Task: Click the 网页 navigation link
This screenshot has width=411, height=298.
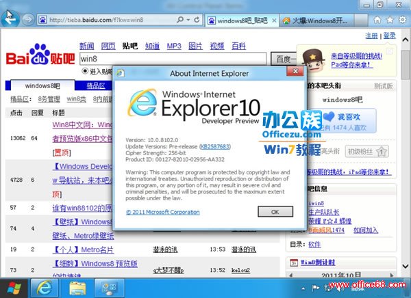Action: [x=108, y=46]
